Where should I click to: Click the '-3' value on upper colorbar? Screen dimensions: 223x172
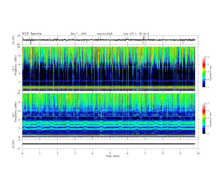208,56
